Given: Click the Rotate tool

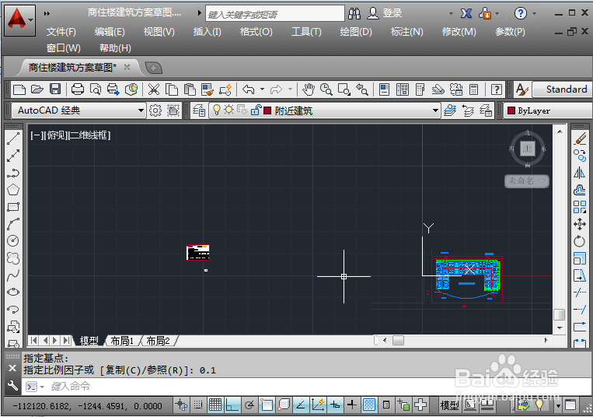Looking at the screenshot, I should pos(579,241).
